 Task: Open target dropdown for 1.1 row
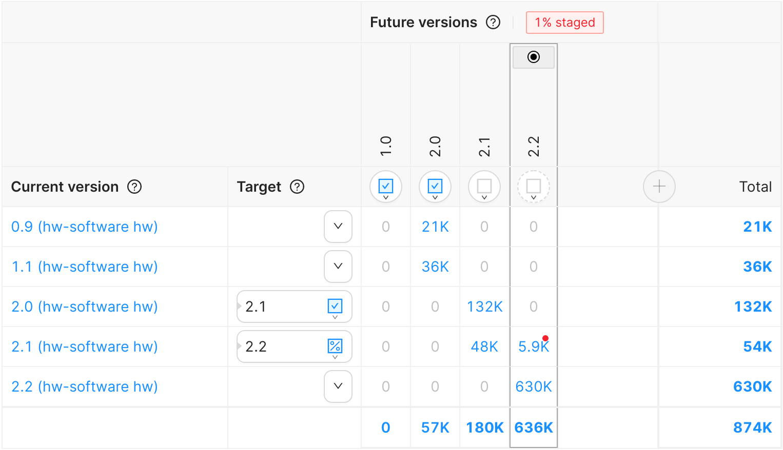click(x=338, y=267)
